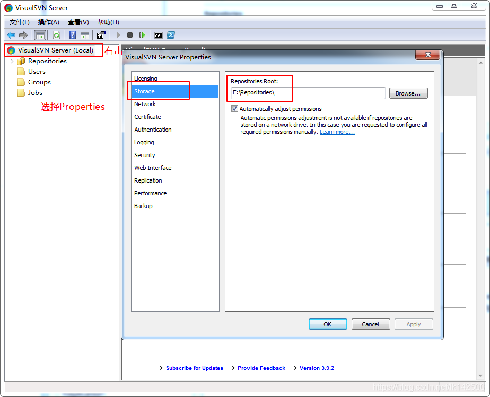Select the Users folder
This screenshot has height=397, width=490.
(x=37, y=72)
